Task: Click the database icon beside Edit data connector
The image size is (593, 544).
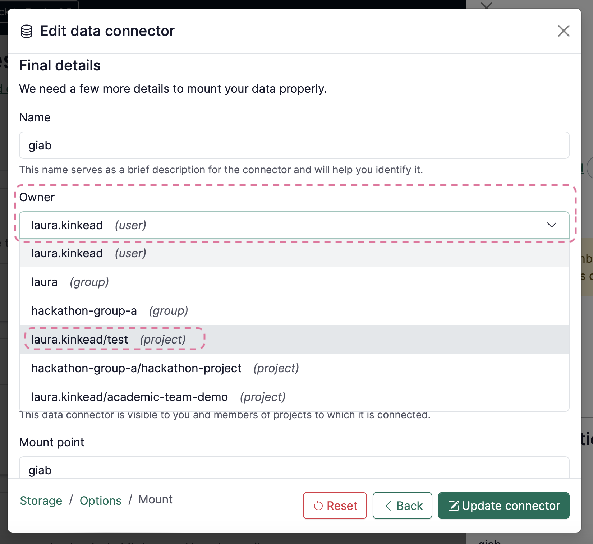Action: (27, 31)
